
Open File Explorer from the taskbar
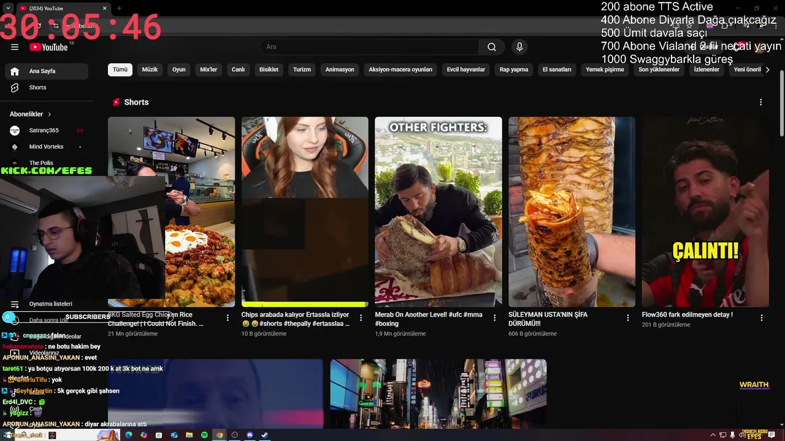(x=189, y=435)
